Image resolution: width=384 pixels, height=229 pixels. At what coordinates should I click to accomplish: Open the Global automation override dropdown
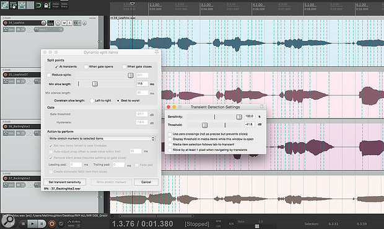[x=74, y=223]
